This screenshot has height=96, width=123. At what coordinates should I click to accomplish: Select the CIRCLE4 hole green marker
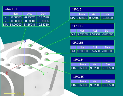click(47, 60)
